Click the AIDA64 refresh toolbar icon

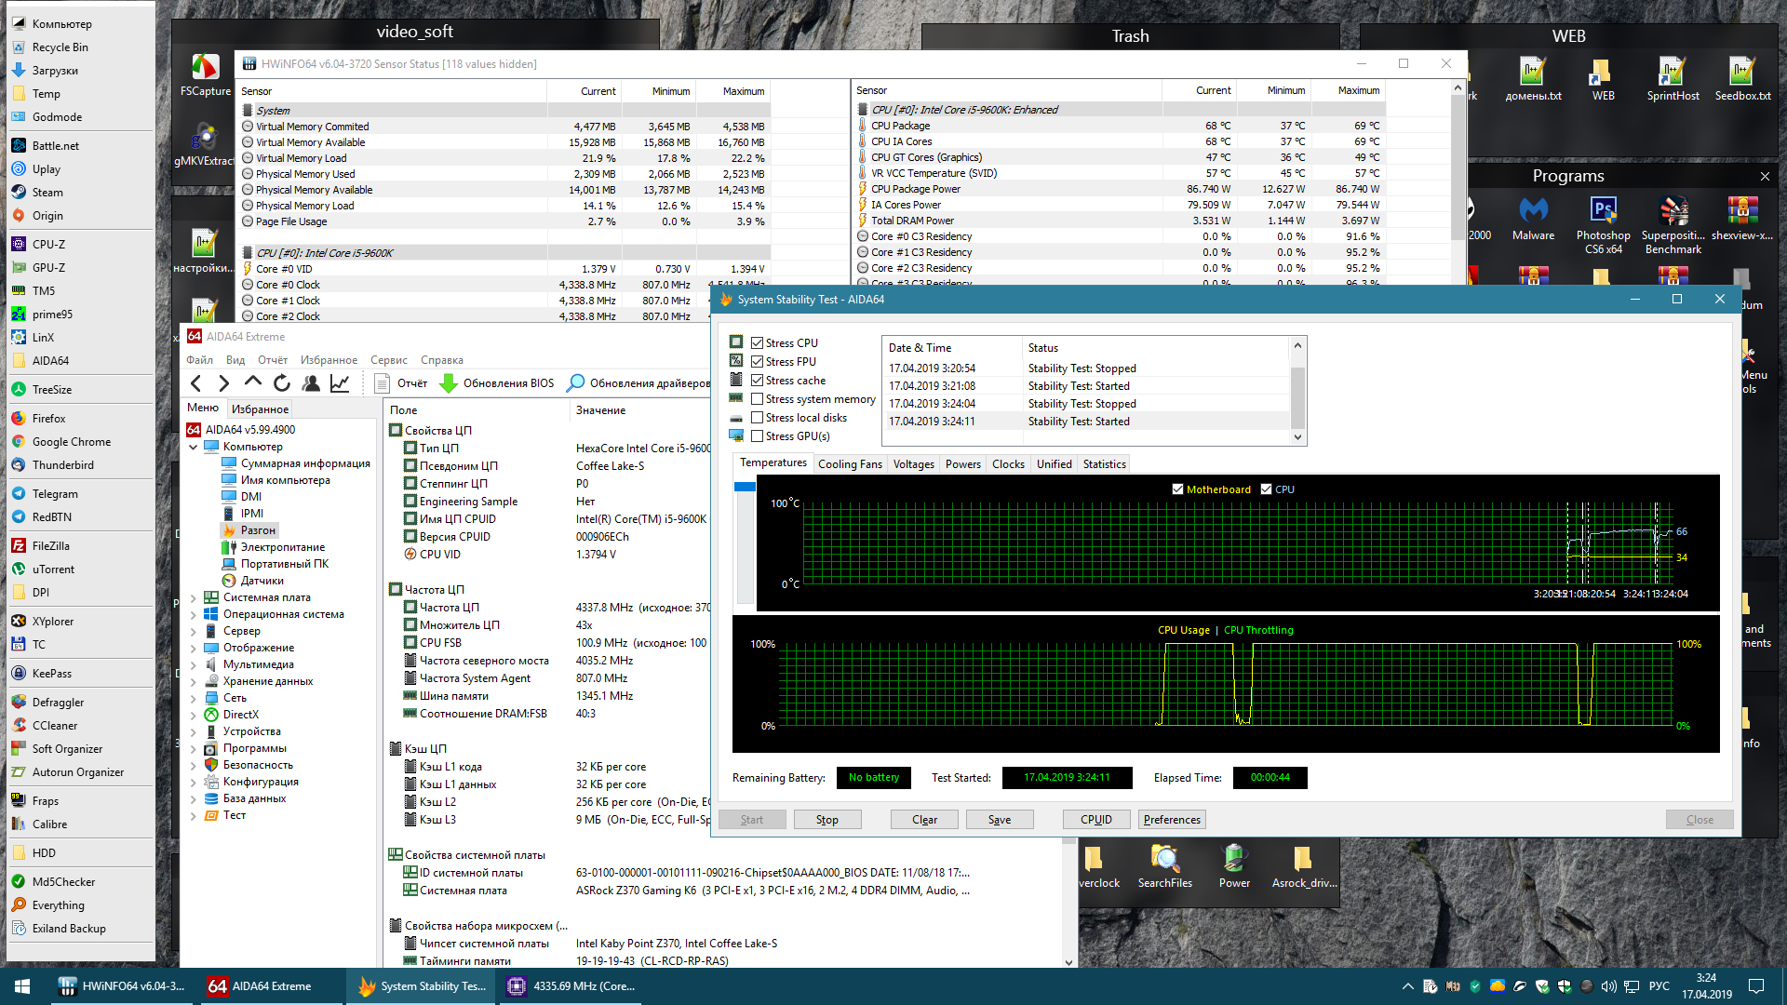click(282, 383)
